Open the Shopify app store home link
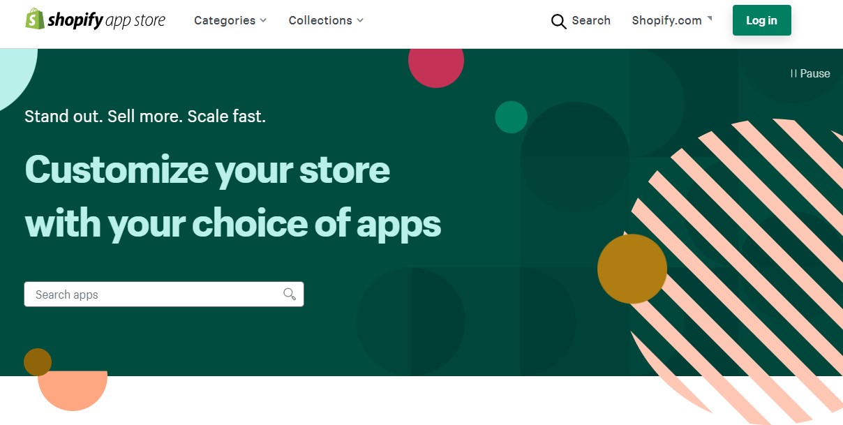 point(96,20)
